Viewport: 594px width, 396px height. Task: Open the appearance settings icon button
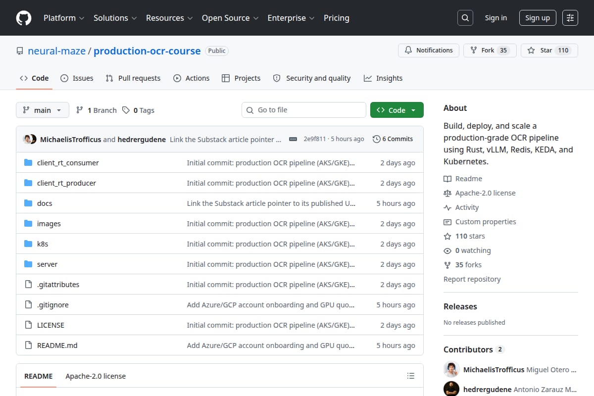570,18
